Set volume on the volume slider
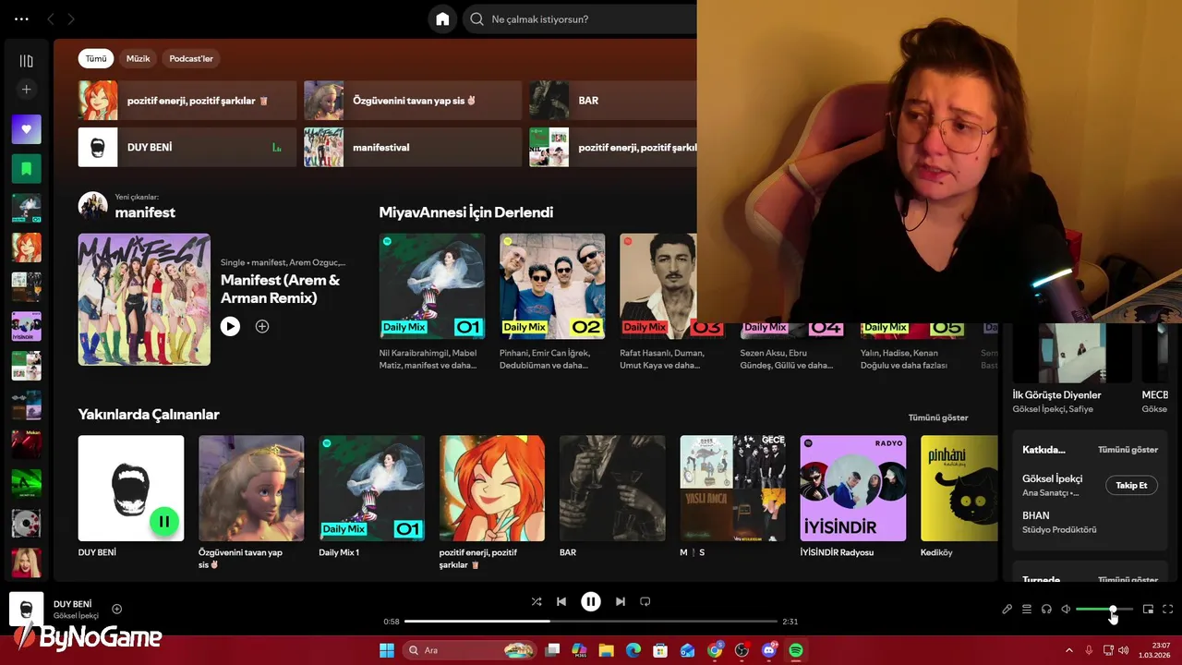The image size is (1182, 665). tap(1104, 610)
